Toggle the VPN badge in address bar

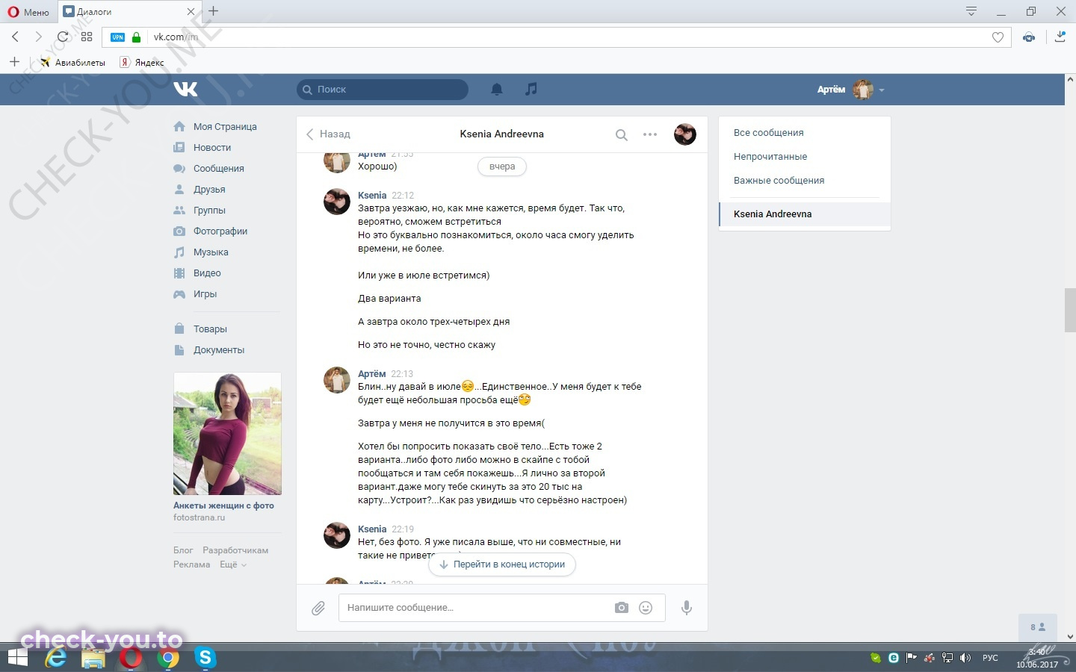click(x=118, y=37)
